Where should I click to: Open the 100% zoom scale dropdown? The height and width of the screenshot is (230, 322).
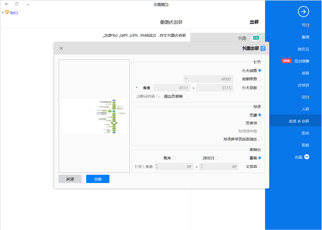pyautogui.click(x=209, y=79)
